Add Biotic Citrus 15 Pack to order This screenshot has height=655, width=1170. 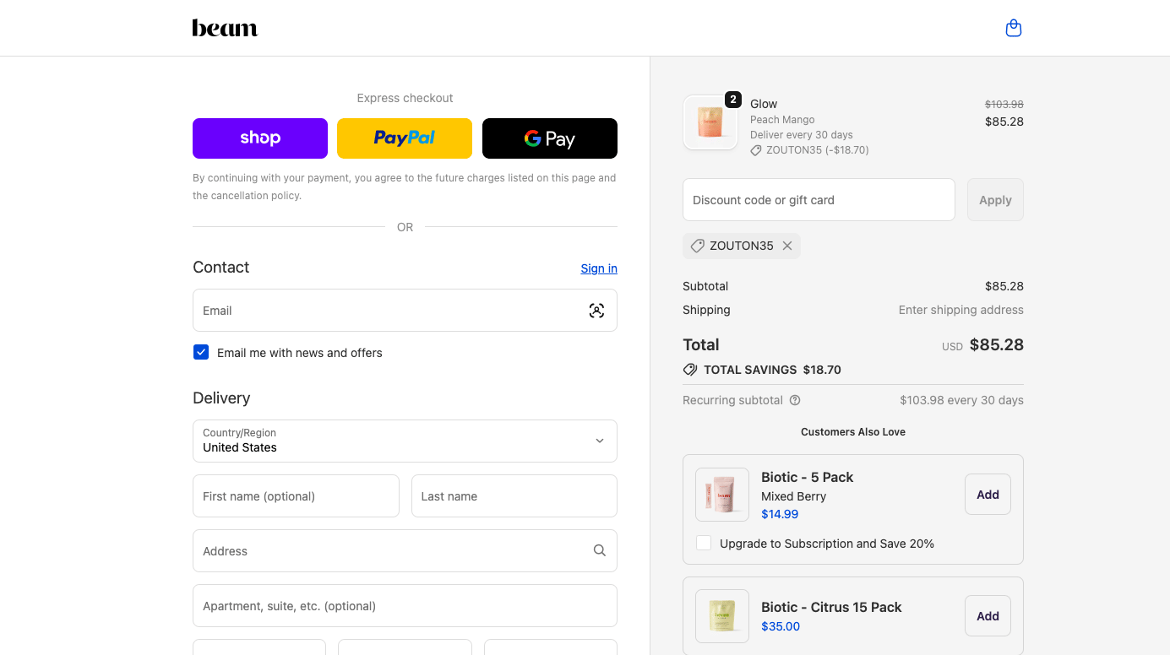pyautogui.click(x=988, y=616)
